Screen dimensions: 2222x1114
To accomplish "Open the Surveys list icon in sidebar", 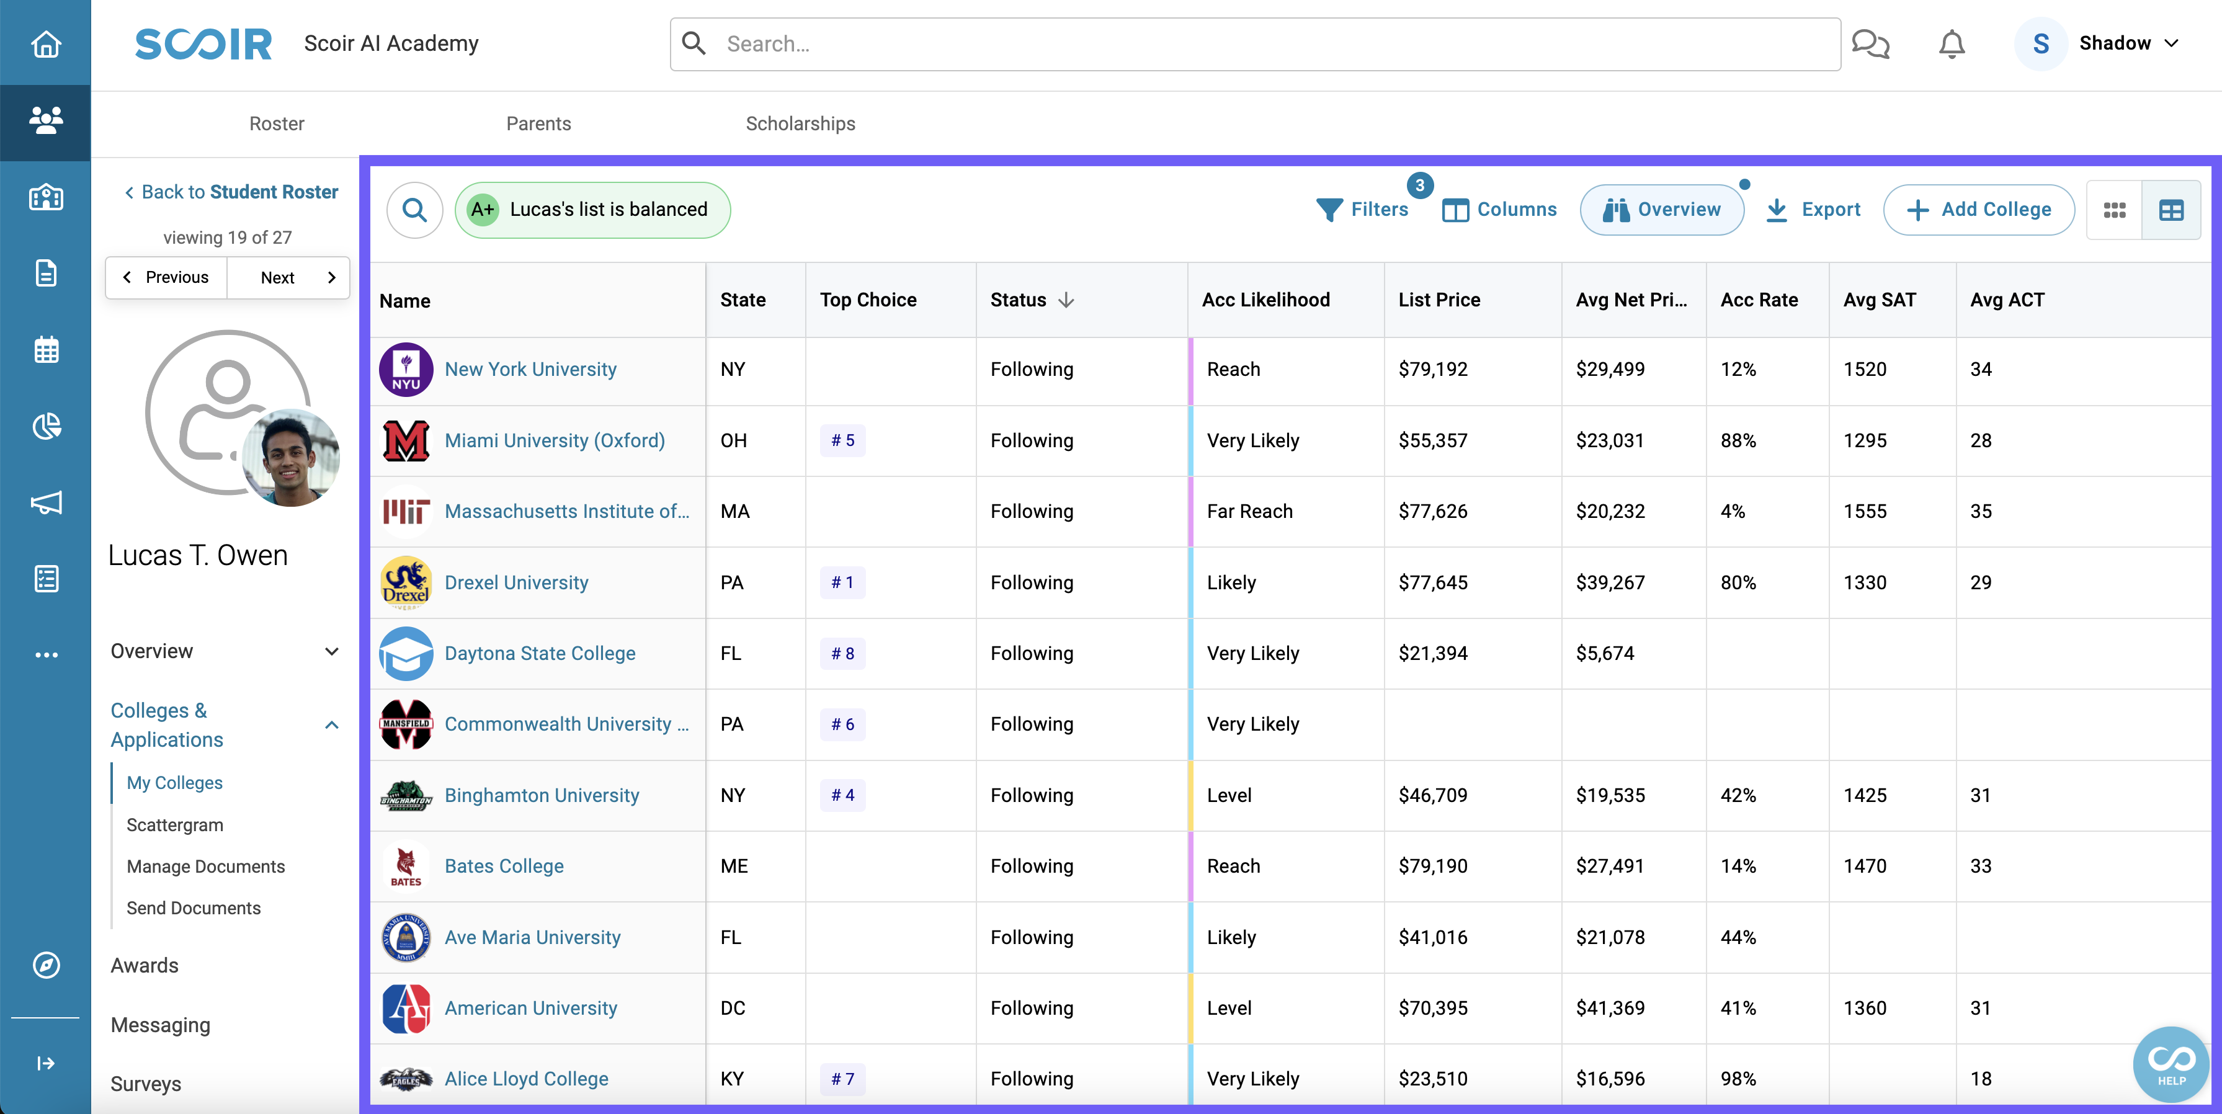I will click(46, 579).
